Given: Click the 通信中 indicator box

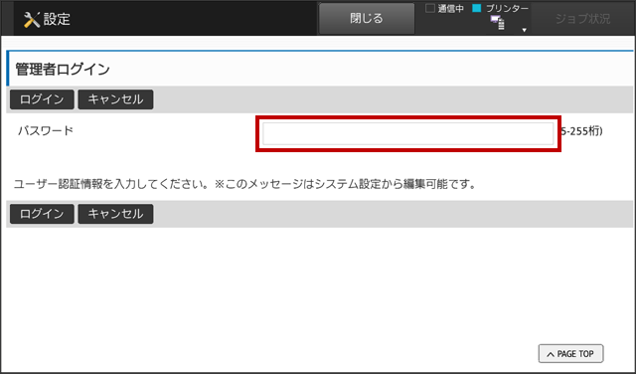Looking at the screenshot, I should tap(430, 8).
